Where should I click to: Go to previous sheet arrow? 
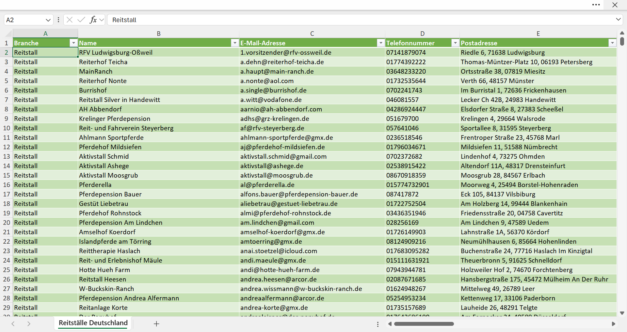tap(13, 324)
